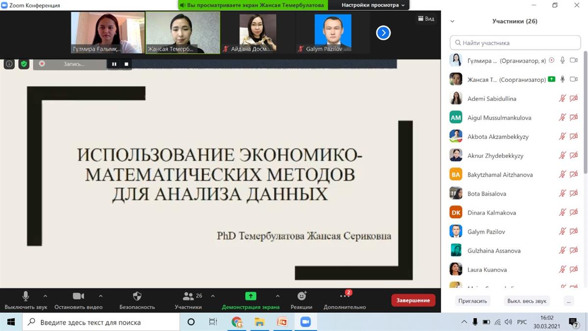Click Пригласить button in participants panel

(472, 301)
